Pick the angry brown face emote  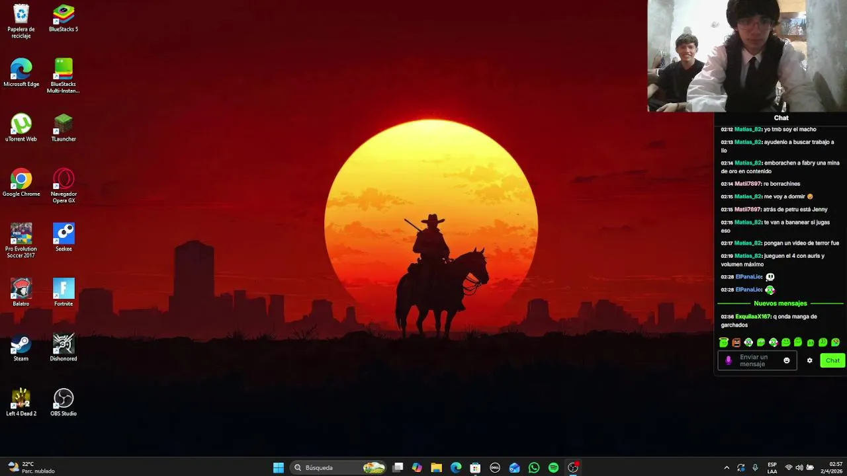(x=736, y=342)
